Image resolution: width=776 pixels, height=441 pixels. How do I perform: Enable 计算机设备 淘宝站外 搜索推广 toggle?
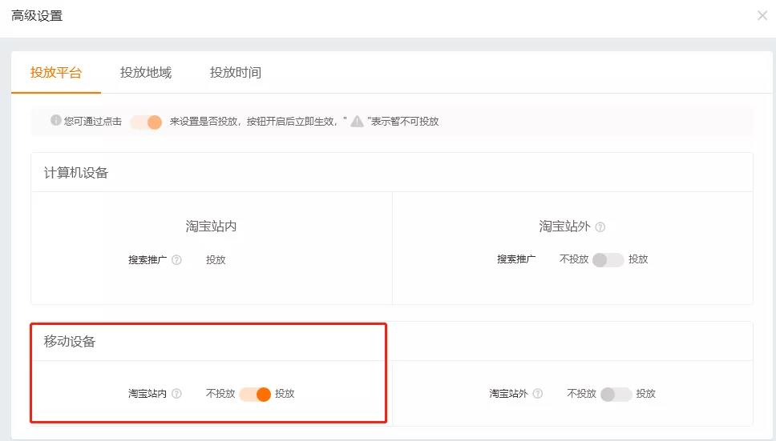[x=608, y=260]
